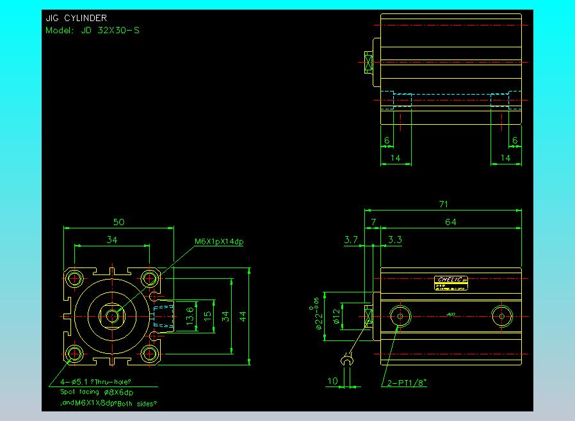The width and height of the screenshot is (575, 421).
Task: Click the "44" height dimension text
Action: pyautogui.click(x=243, y=316)
